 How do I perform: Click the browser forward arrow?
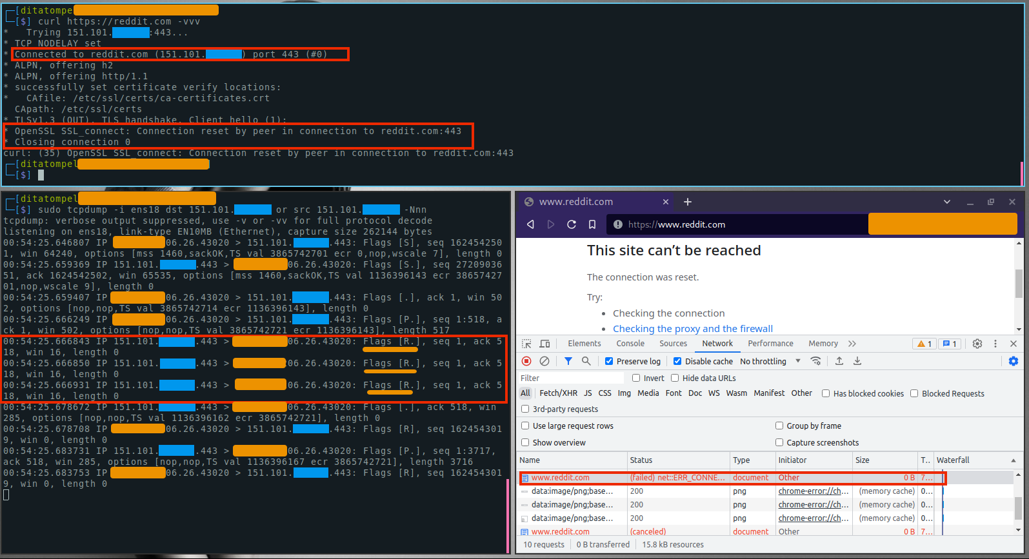551,224
